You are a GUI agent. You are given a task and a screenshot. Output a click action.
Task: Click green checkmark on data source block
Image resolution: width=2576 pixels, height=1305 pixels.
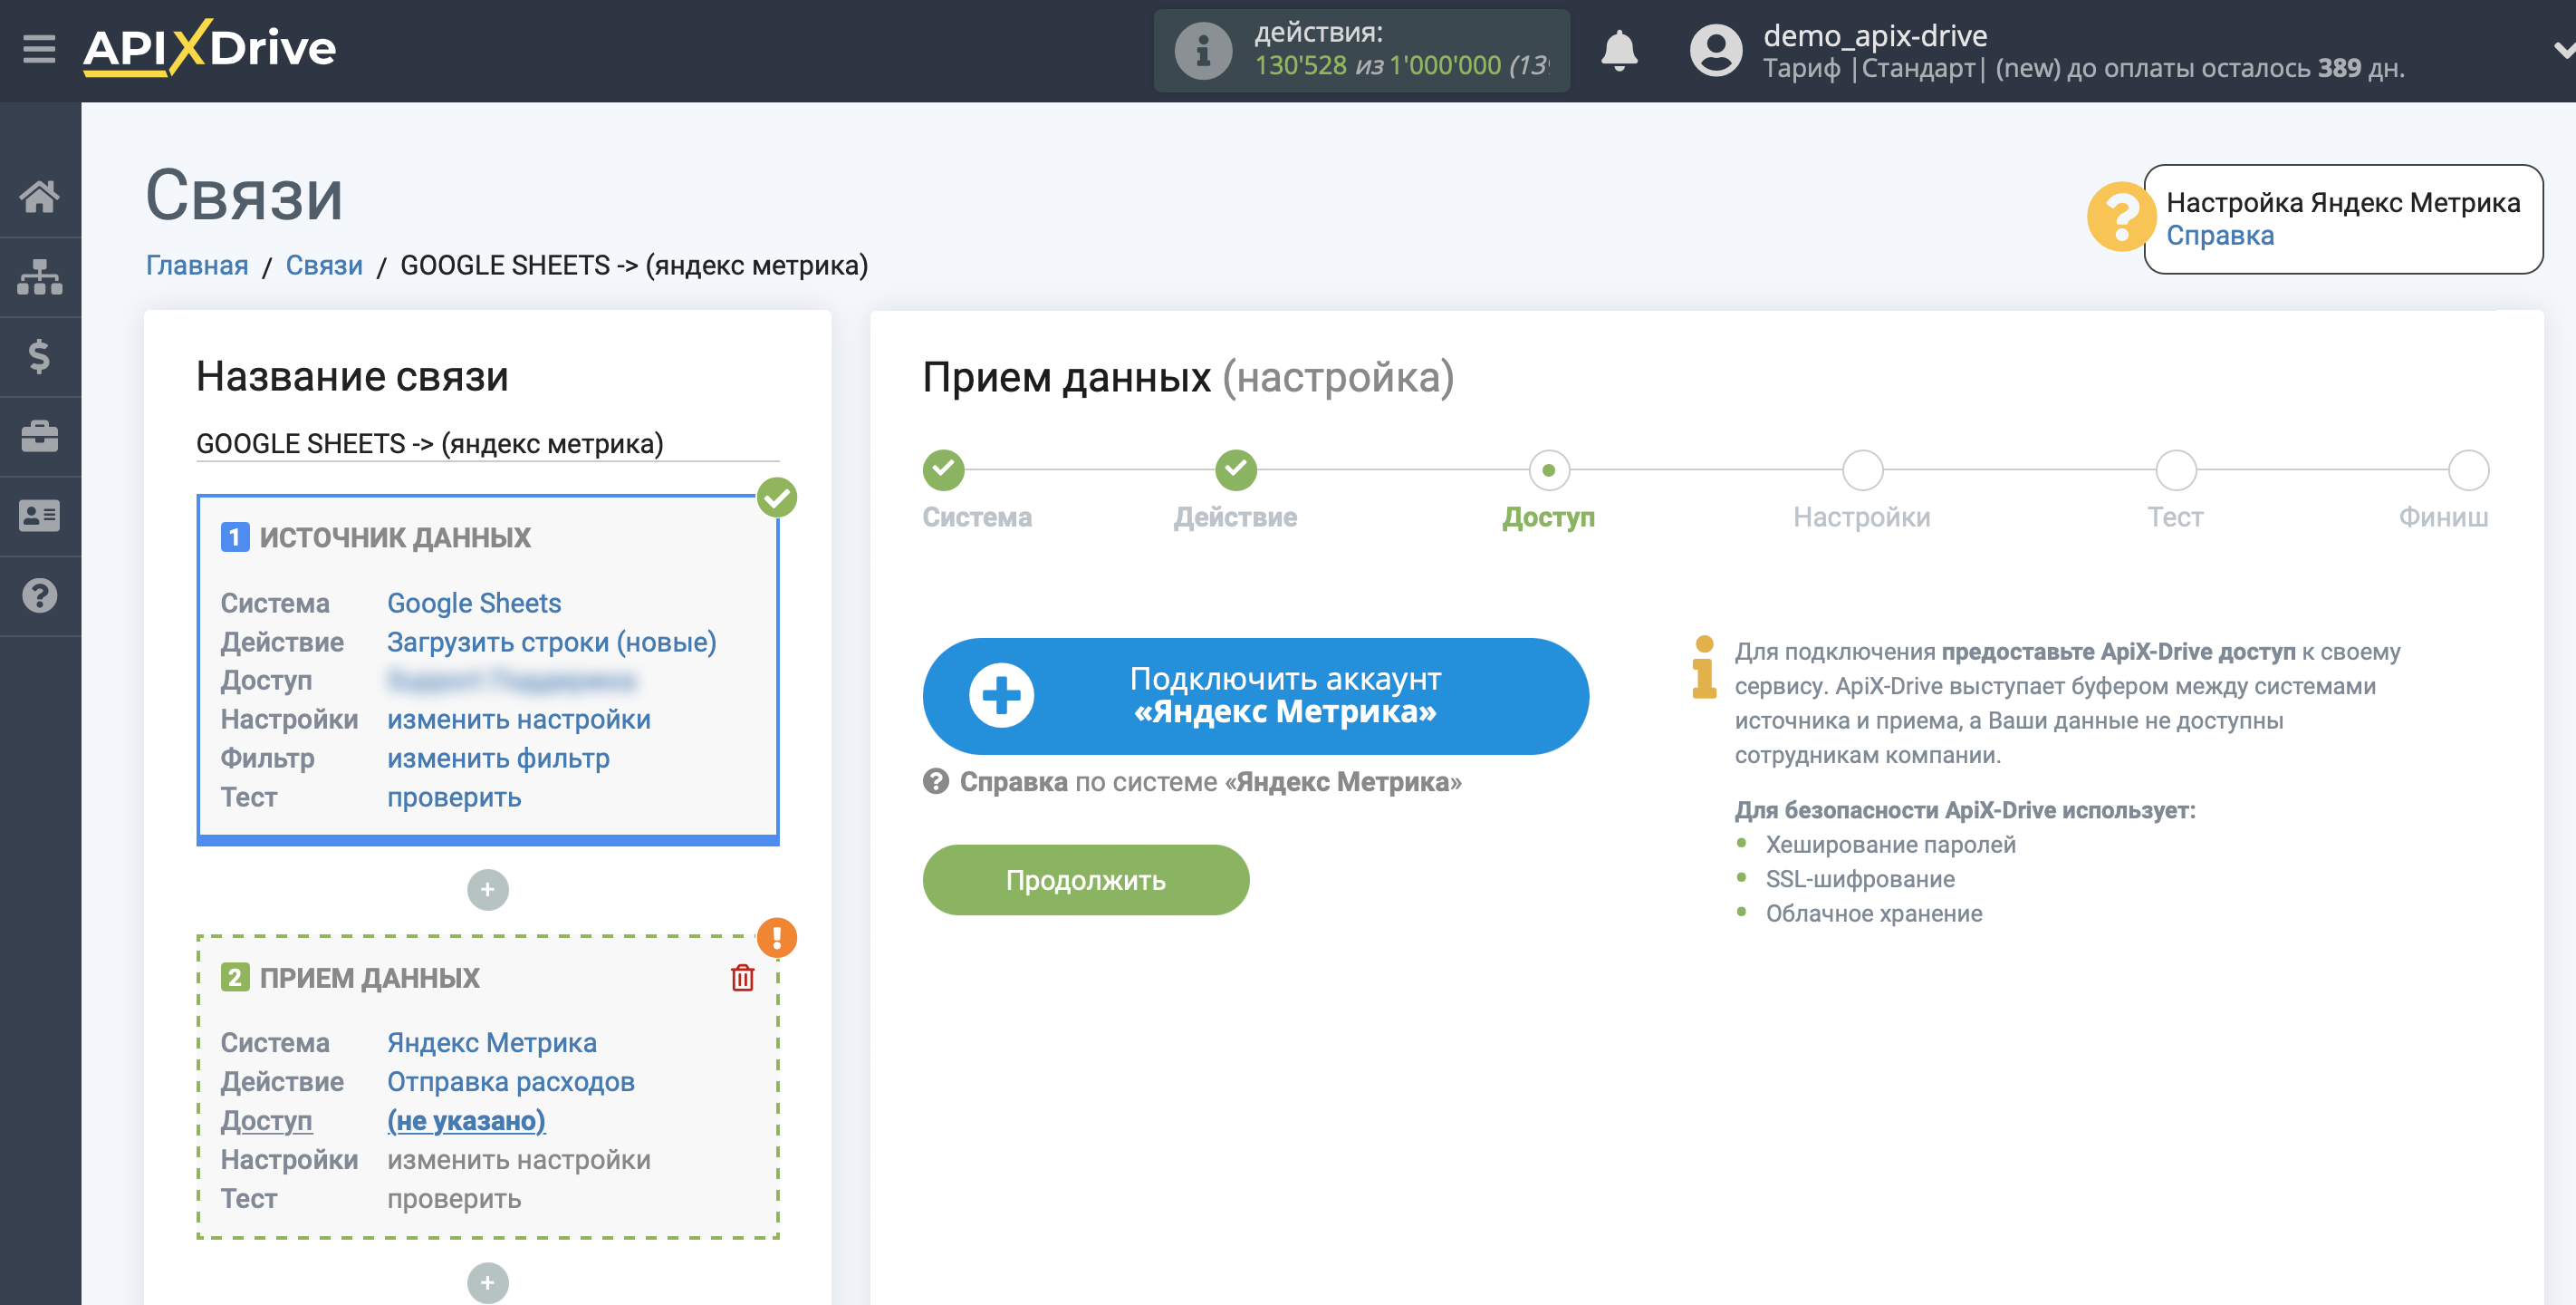click(x=776, y=498)
